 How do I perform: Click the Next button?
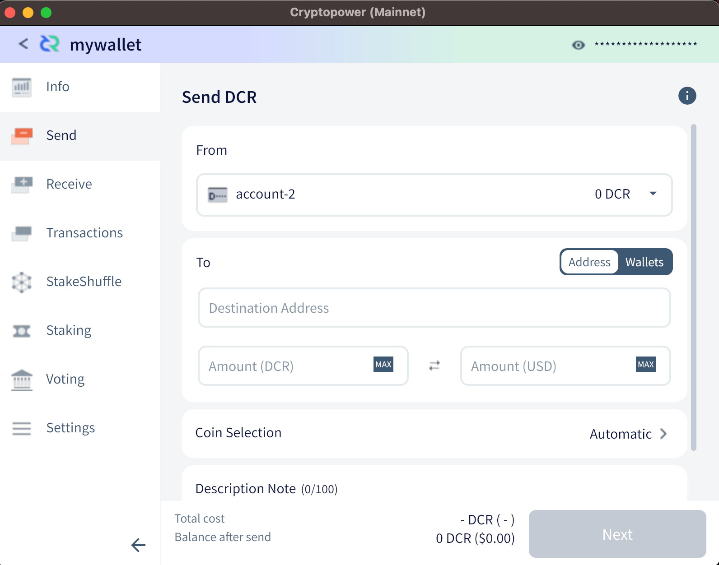point(617,534)
